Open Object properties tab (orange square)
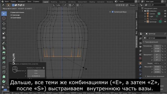The height and width of the screenshot is (94, 167). click(140, 63)
